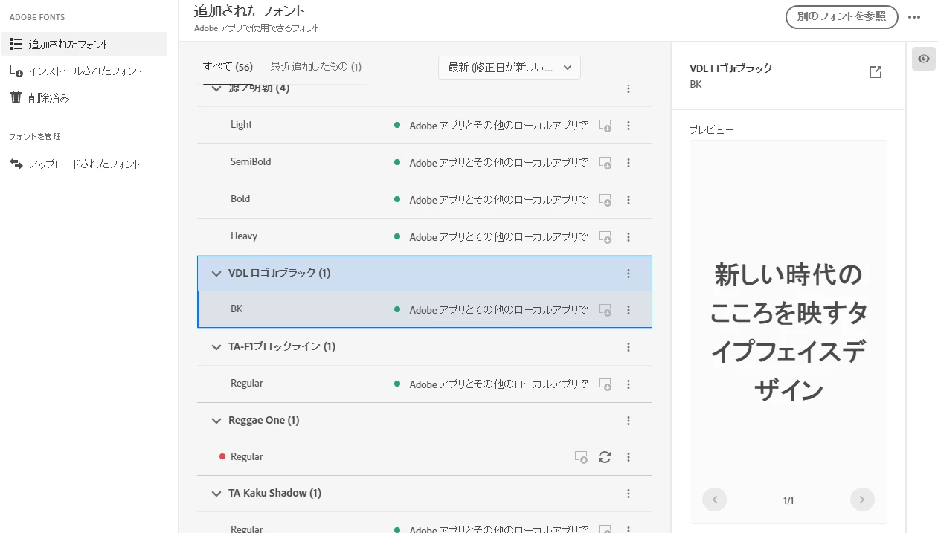Go to next preview sample arrow

[862, 500]
